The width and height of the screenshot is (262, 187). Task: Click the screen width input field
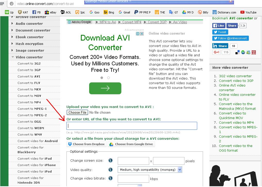click(133, 161)
